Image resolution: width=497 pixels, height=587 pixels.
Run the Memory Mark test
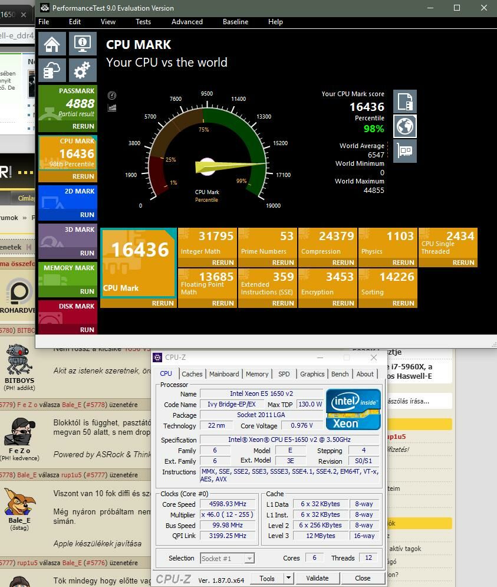(x=87, y=291)
